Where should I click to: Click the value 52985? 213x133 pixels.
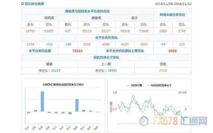point(49,31)
